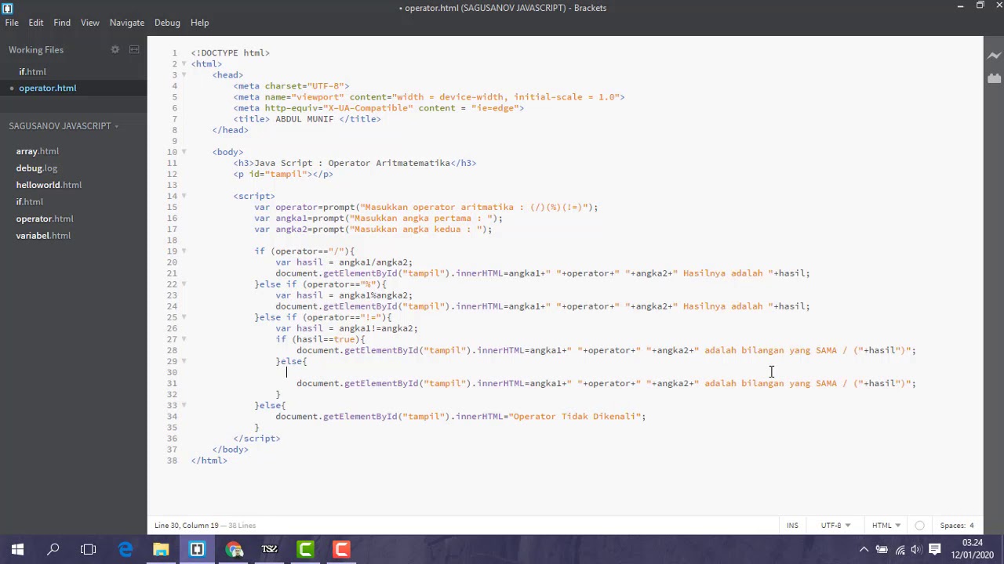Open the Help menu
1004x564 pixels.
(x=200, y=23)
